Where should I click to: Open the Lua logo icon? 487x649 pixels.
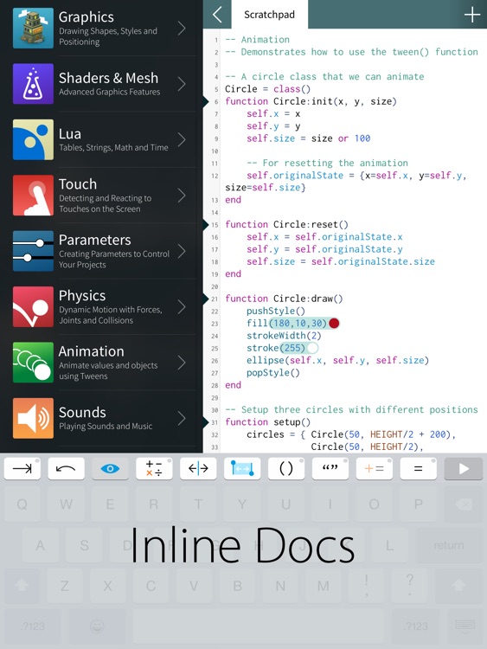coord(33,139)
